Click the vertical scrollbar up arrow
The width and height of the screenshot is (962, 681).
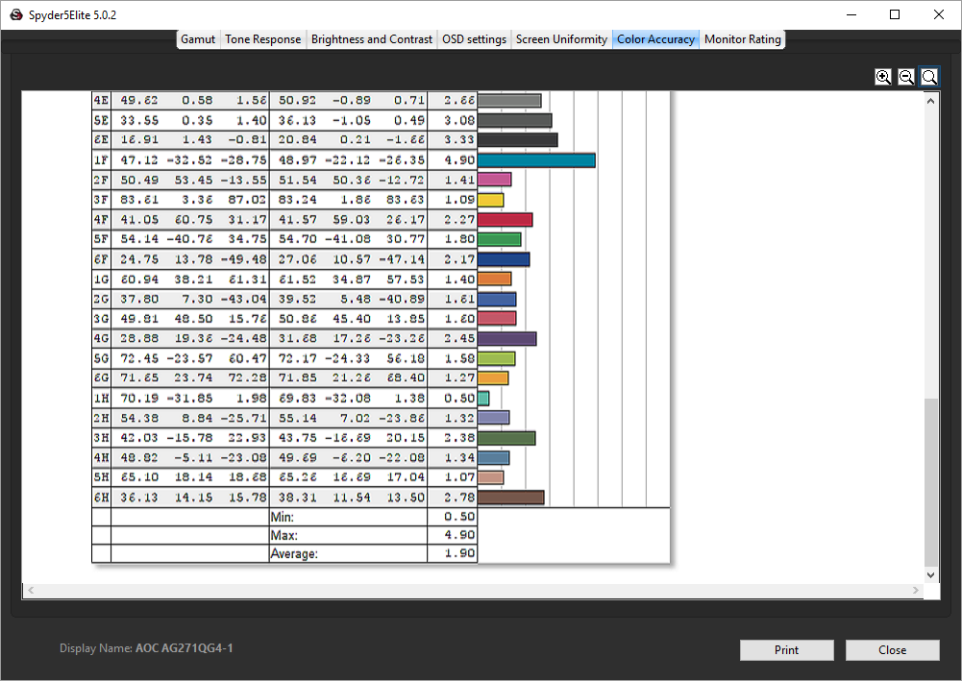click(930, 99)
